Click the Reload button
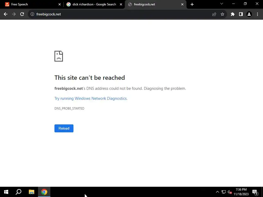Image resolution: width=263 pixels, height=197 pixels. point(64,128)
